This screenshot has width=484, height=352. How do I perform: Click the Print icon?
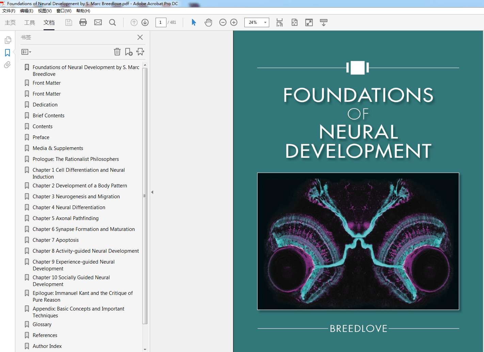click(x=83, y=22)
